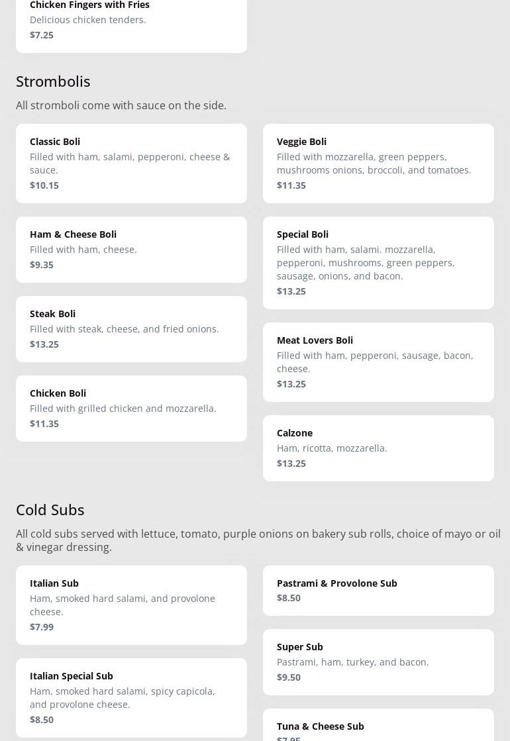This screenshot has width=510, height=741.
Task: Select the Super Sub item
Action: 378,662
